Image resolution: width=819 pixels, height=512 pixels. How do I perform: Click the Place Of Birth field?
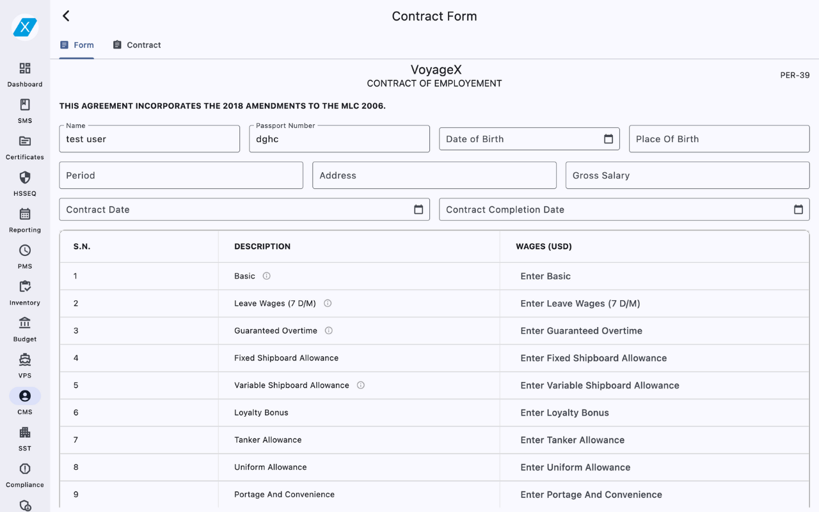719,139
